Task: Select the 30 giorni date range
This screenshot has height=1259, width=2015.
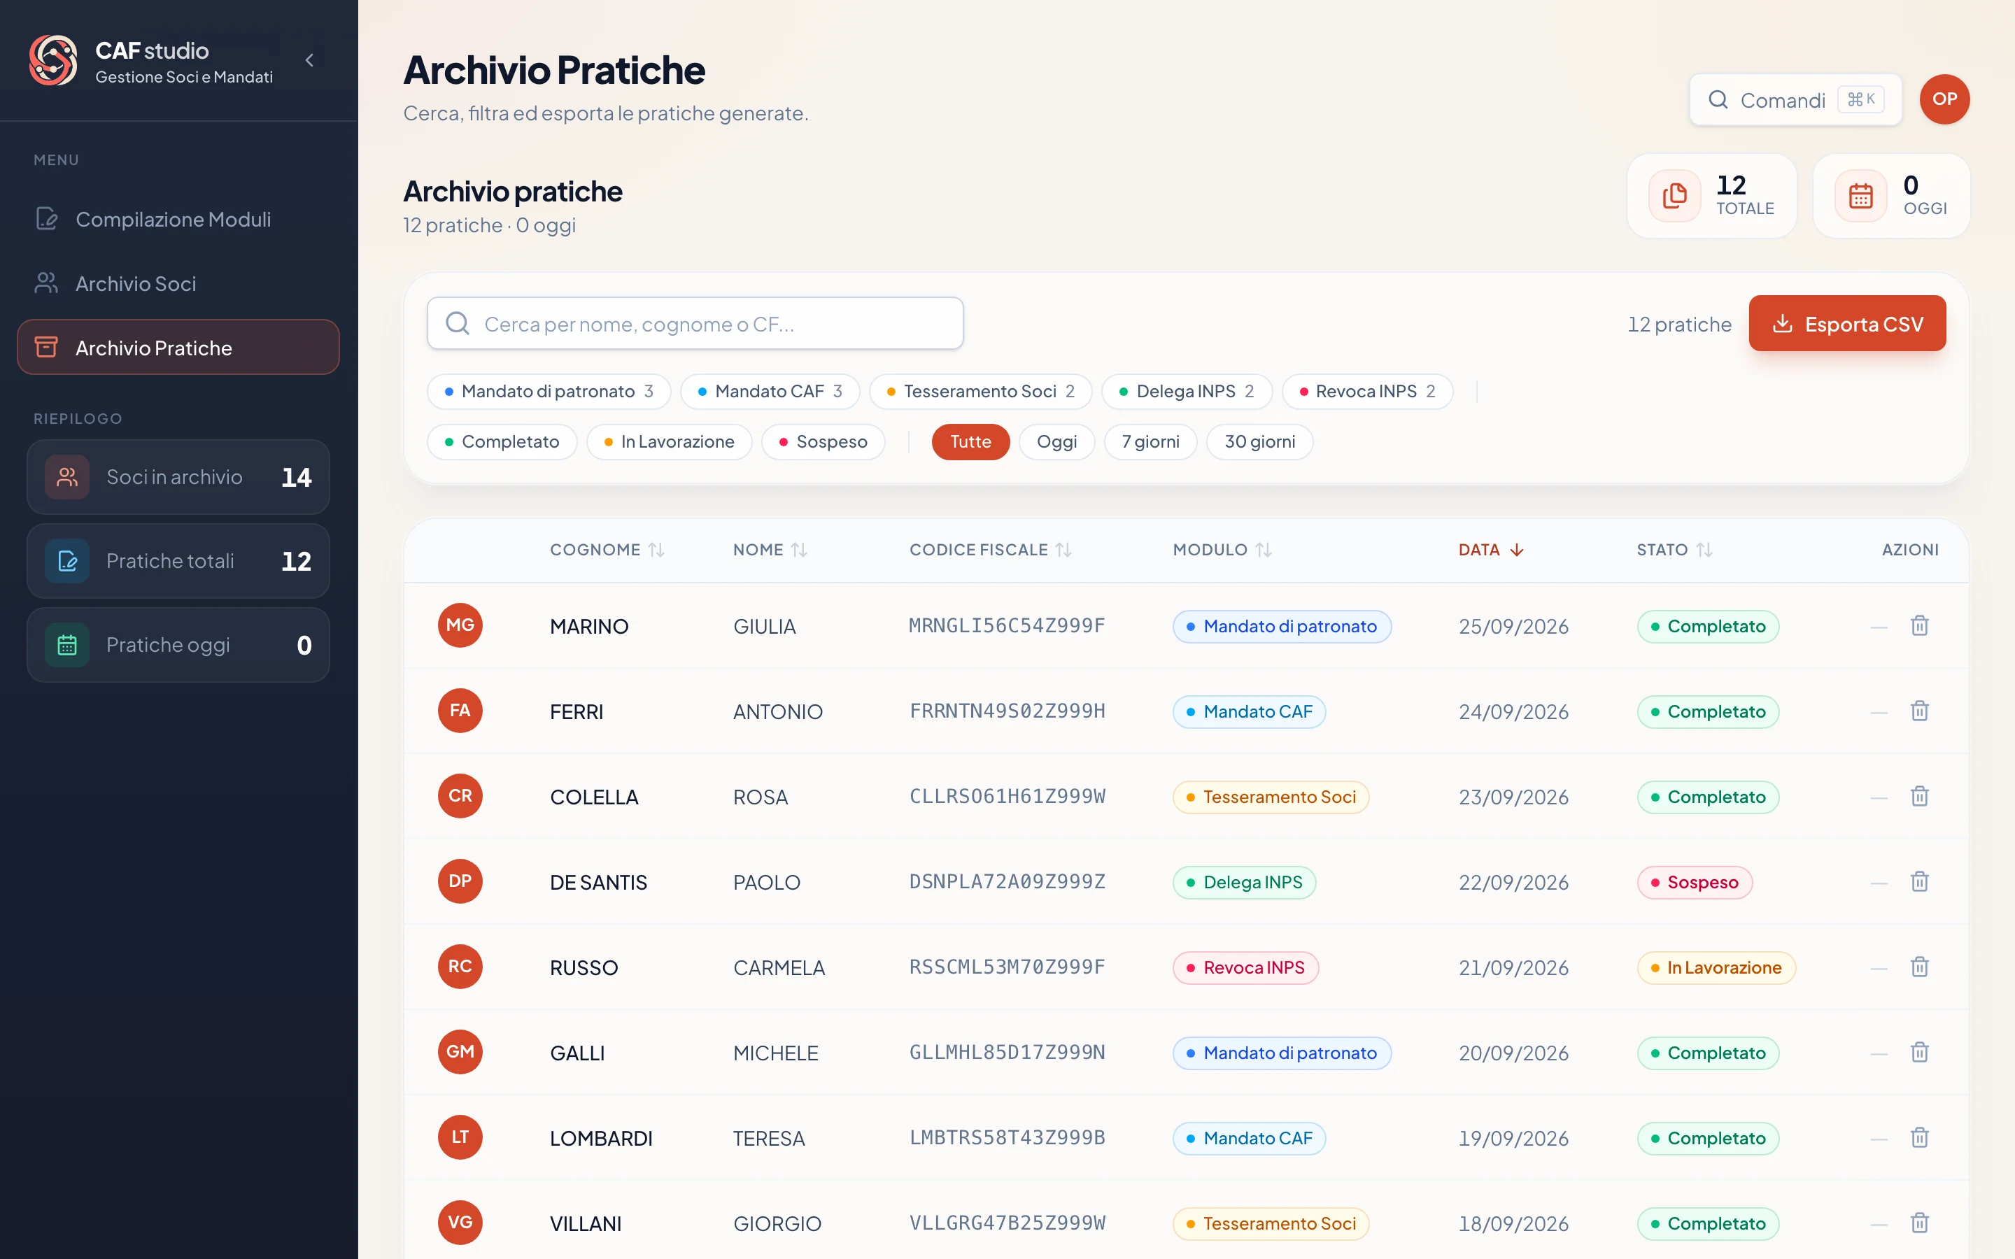Action: (x=1259, y=442)
